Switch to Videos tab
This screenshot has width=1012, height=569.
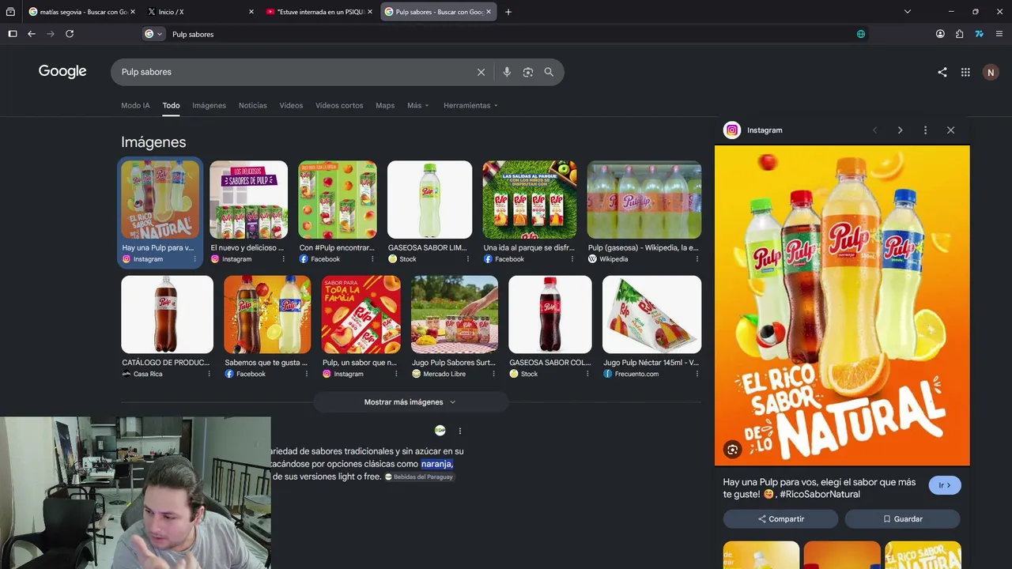point(291,106)
